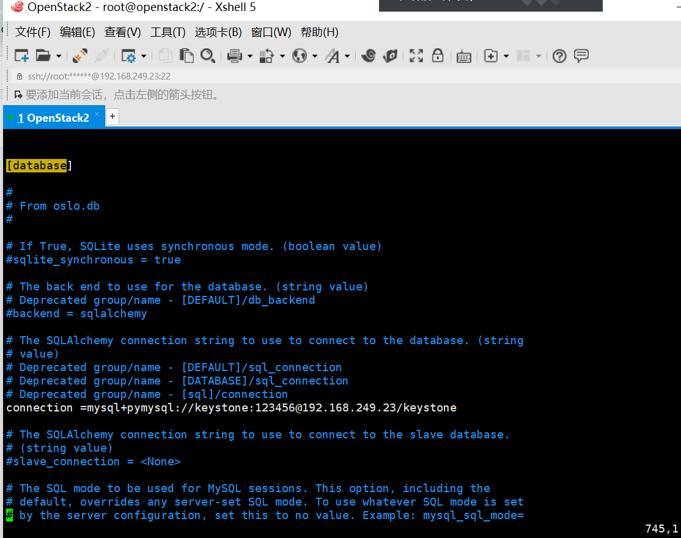This screenshot has height=538, width=681.
Task: Expand the Properties dropdown arrow
Action: 143,56
